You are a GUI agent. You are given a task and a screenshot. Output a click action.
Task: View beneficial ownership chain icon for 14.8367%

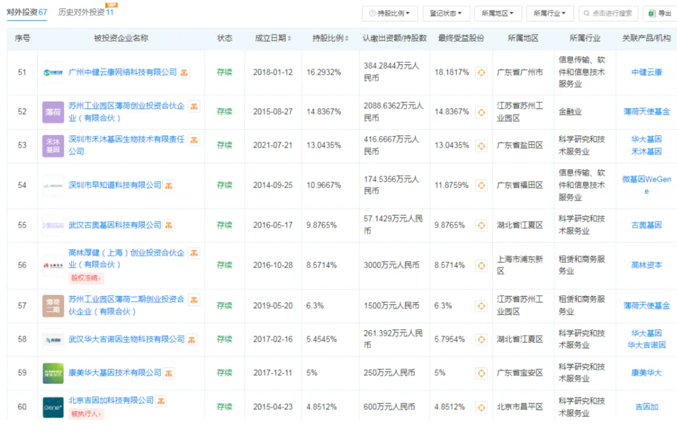point(481,112)
